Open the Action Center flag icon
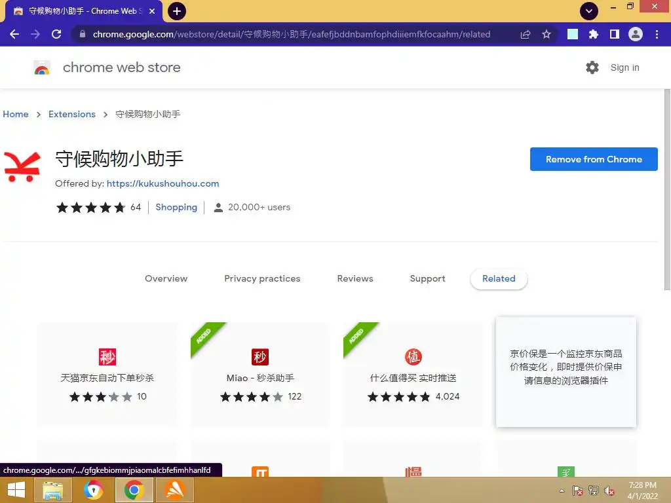The width and height of the screenshot is (671, 503). 577,491
